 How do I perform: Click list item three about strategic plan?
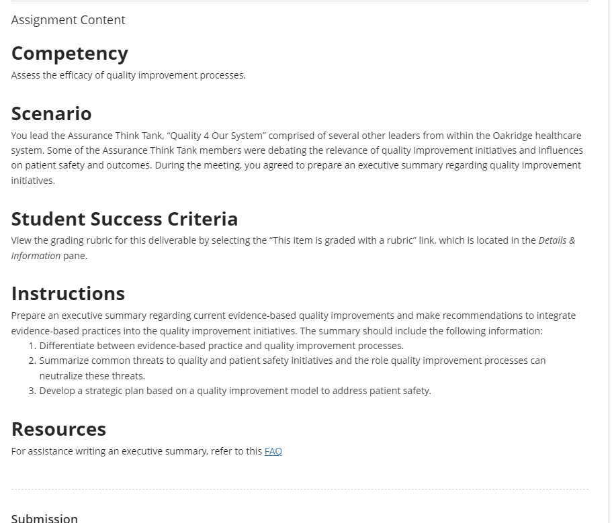click(x=235, y=391)
